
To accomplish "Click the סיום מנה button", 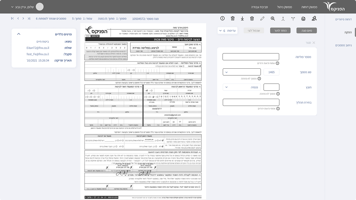I will click(x=306, y=31).
